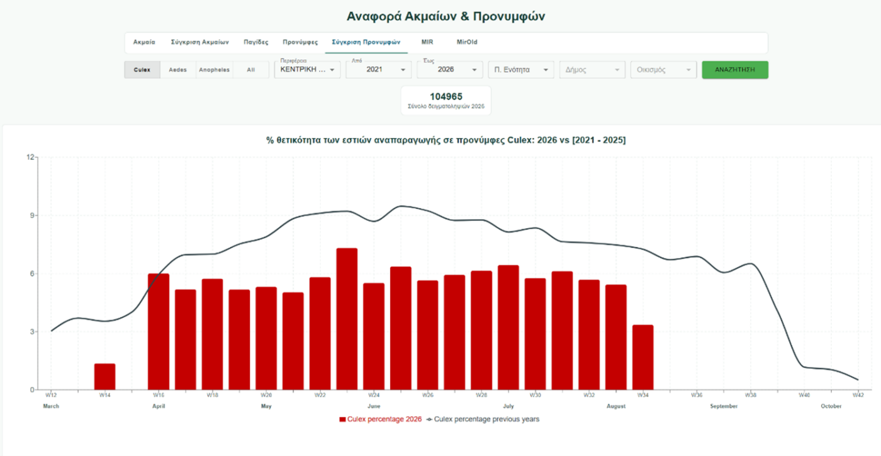
Task: Select the Culex species toggle
Action: point(142,70)
